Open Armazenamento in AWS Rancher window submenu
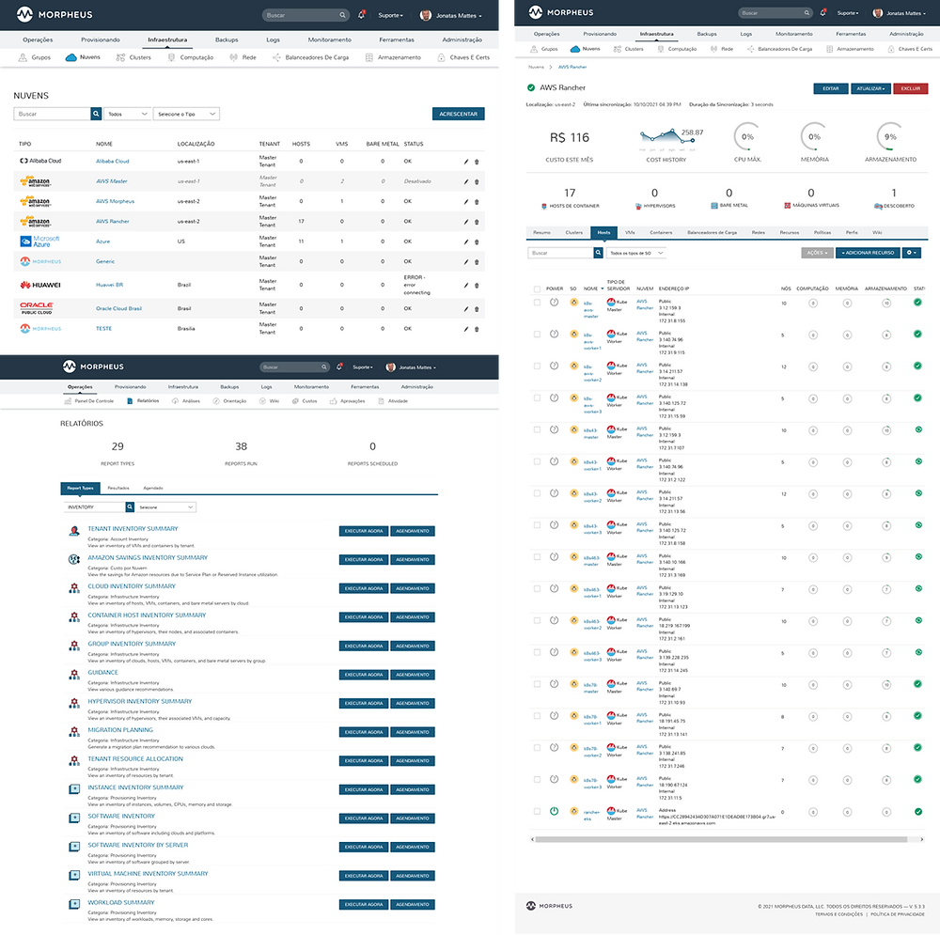Screen dimensions: 940x935 point(850,49)
